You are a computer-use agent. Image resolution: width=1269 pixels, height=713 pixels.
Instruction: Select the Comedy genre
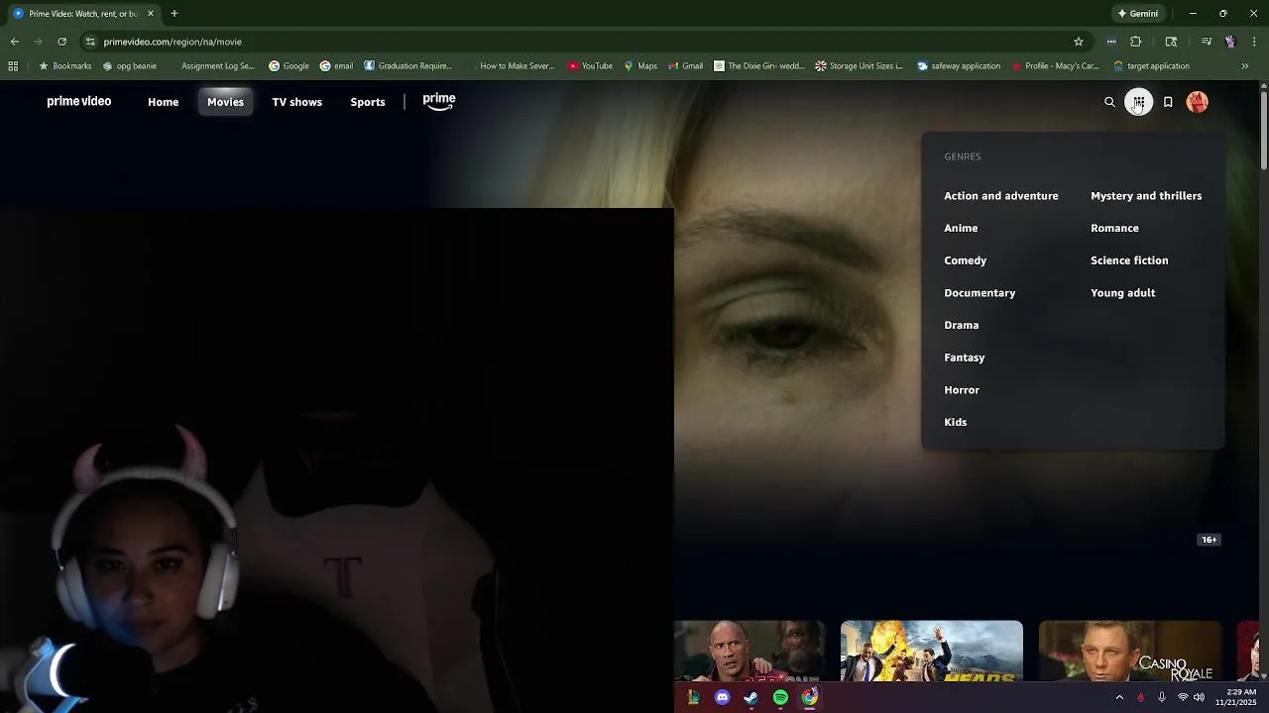coord(965,260)
